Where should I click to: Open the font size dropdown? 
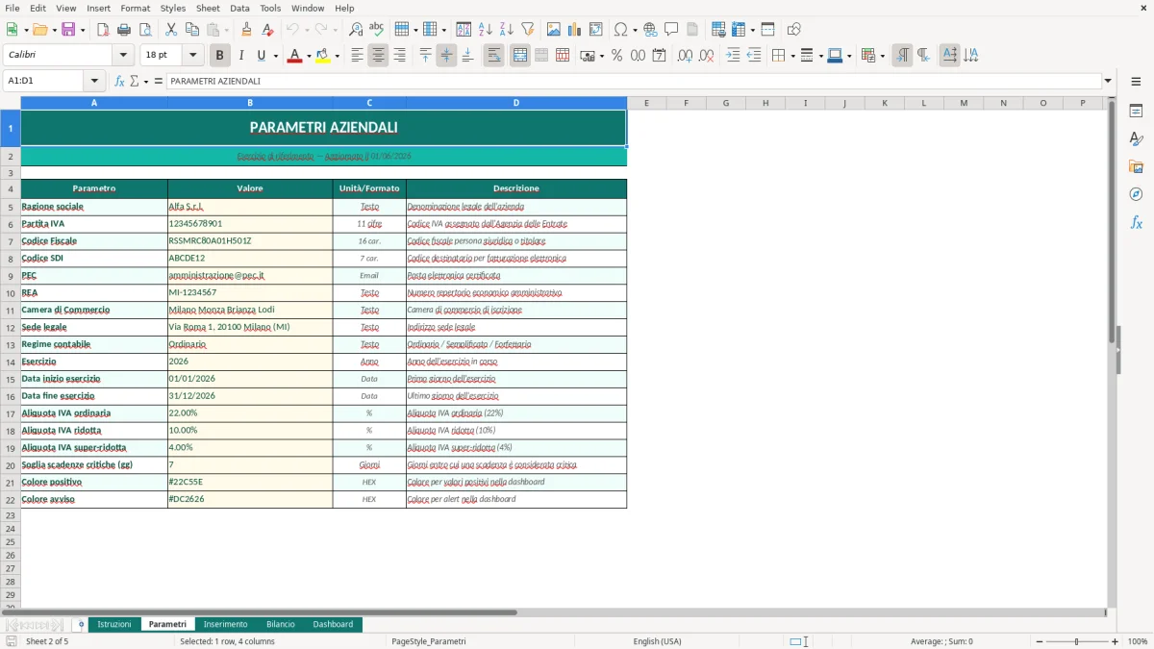pos(192,56)
